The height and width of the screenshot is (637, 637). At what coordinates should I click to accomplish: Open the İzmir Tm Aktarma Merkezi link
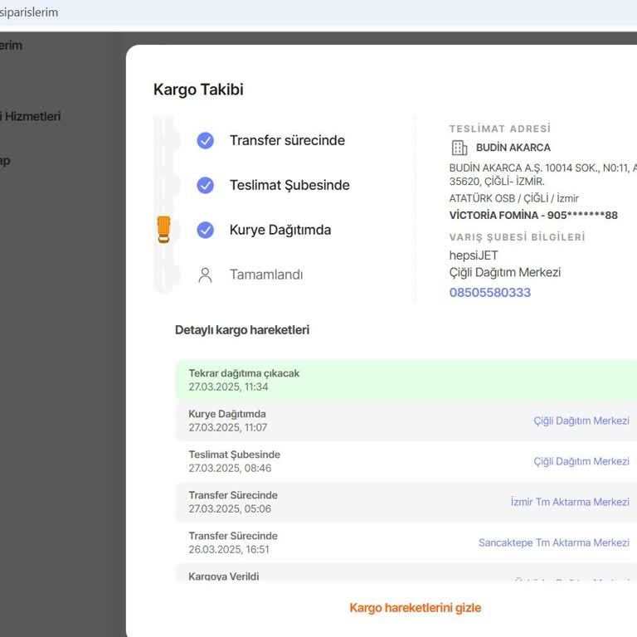pos(569,502)
